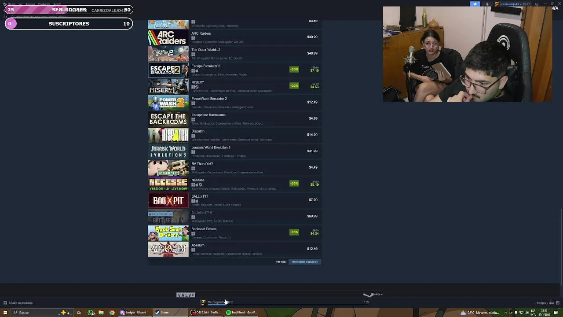Screen dimensions: 563x317
Task: Open Escape Simulator 2 capsule image
Action: coord(168,71)
